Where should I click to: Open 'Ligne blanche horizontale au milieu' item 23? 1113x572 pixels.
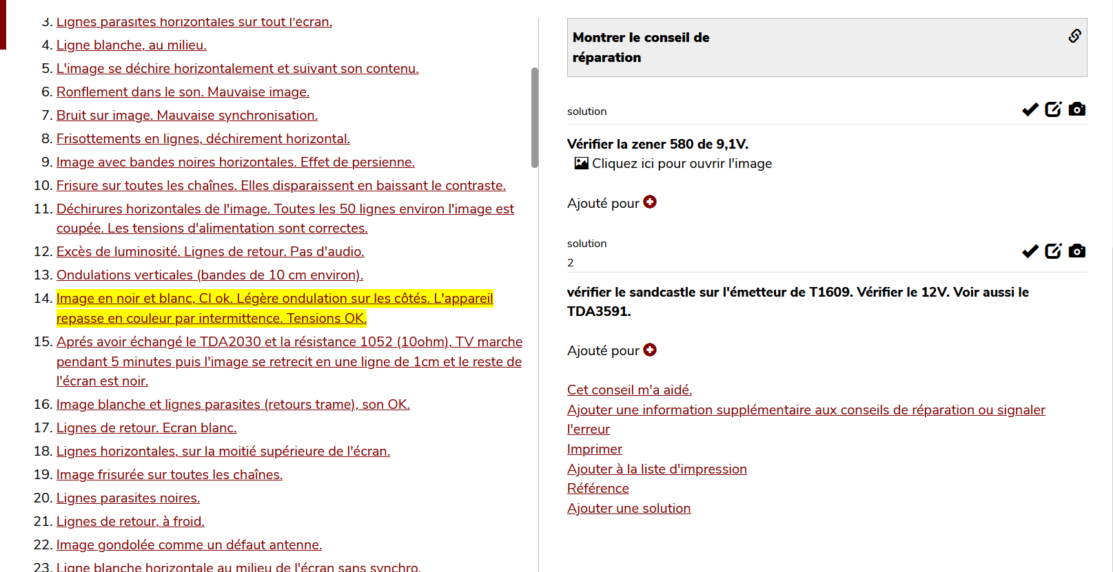(x=238, y=566)
